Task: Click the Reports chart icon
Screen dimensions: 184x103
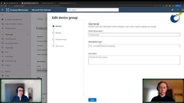Action: click(x=3, y=71)
